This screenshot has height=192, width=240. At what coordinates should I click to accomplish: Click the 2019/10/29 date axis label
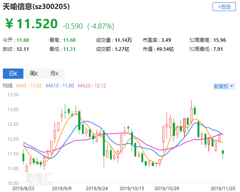click(167, 188)
